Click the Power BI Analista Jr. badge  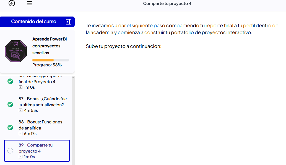16,51
